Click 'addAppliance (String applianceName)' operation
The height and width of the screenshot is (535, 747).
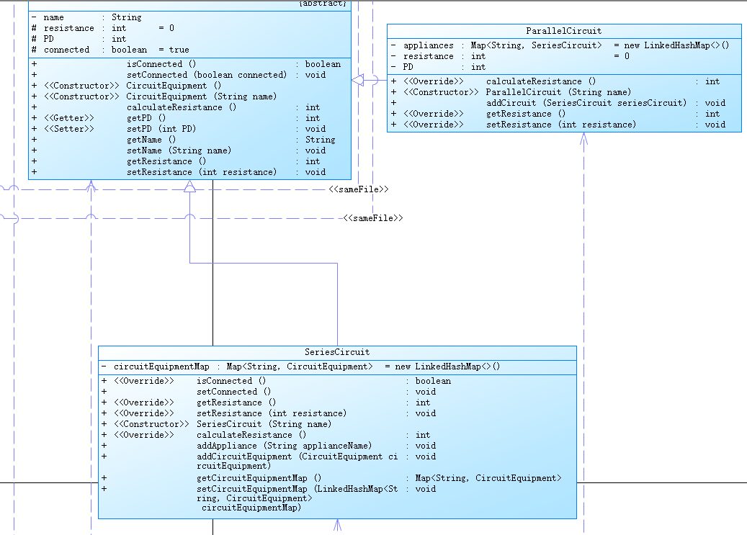(268, 446)
